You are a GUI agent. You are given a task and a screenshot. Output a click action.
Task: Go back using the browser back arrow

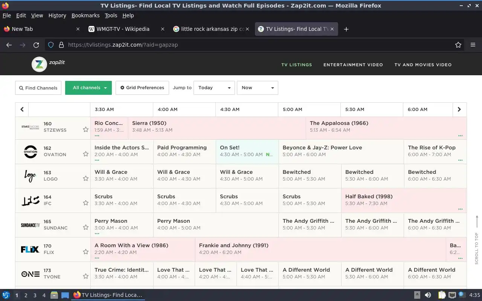click(9, 45)
